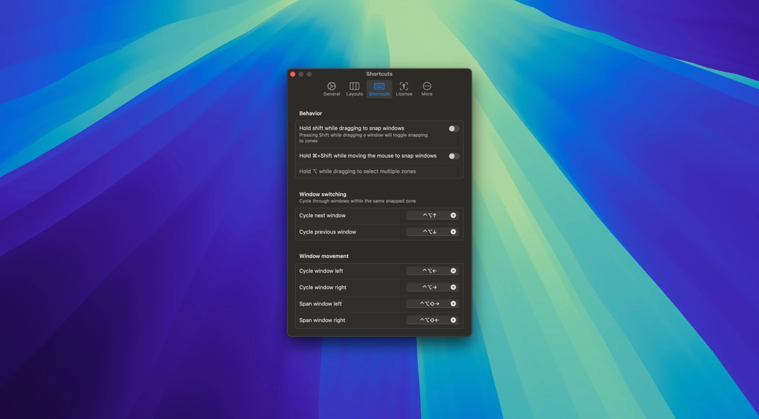Remove the Cycle window left shortcut
This screenshot has height=419, width=759.
[453, 271]
